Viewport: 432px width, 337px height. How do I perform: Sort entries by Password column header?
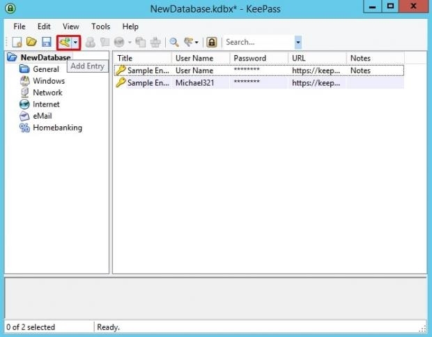pyautogui.click(x=259, y=58)
